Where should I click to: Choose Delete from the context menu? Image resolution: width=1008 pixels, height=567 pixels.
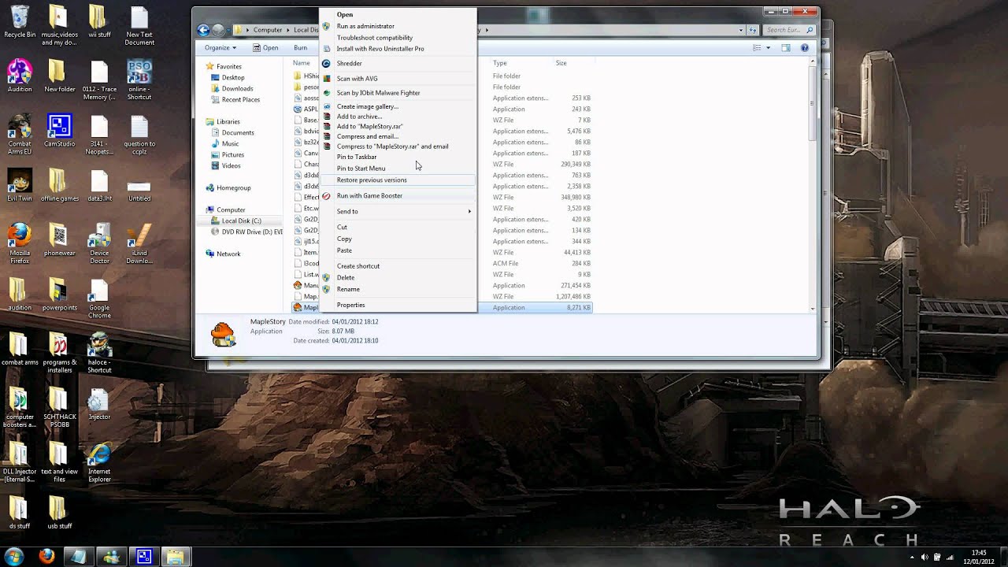[x=398, y=277]
